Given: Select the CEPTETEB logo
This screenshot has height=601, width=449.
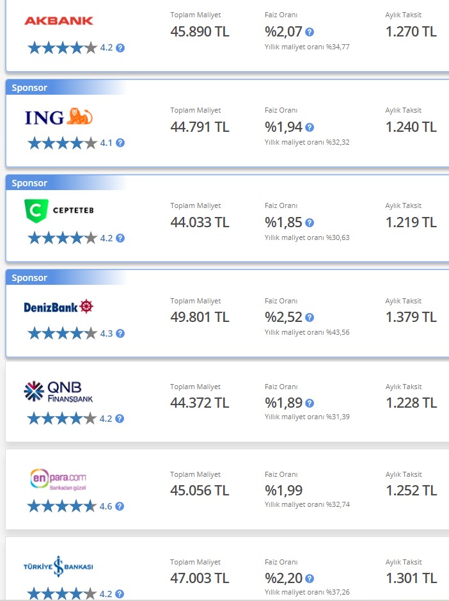Looking at the screenshot, I should [x=59, y=211].
